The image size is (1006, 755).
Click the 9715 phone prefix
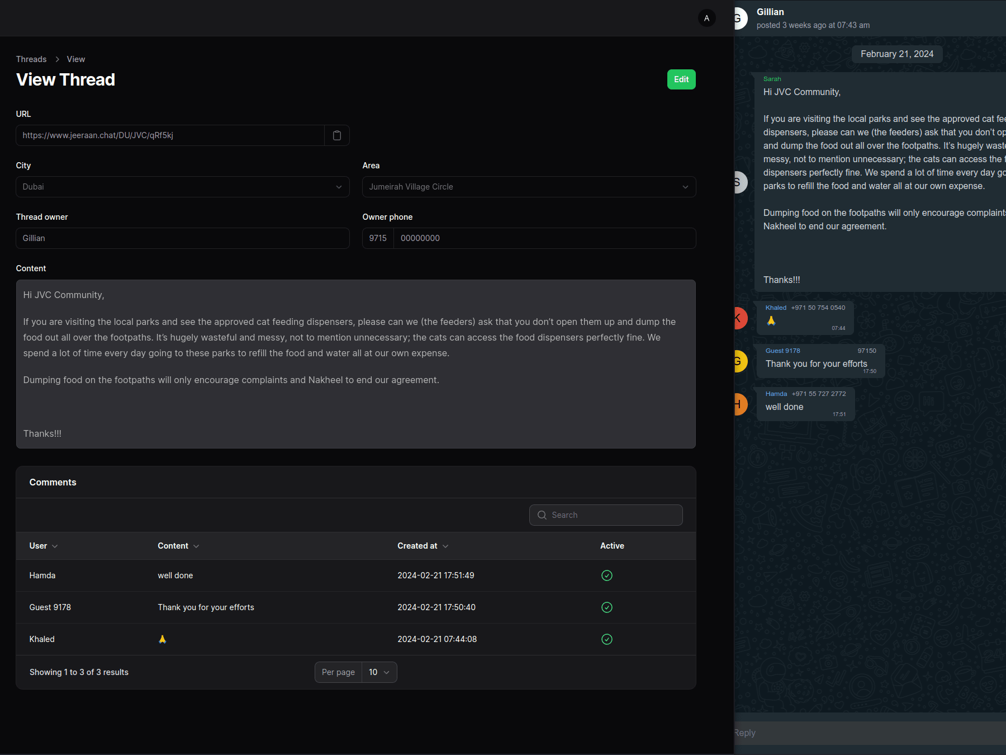(x=378, y=238)
